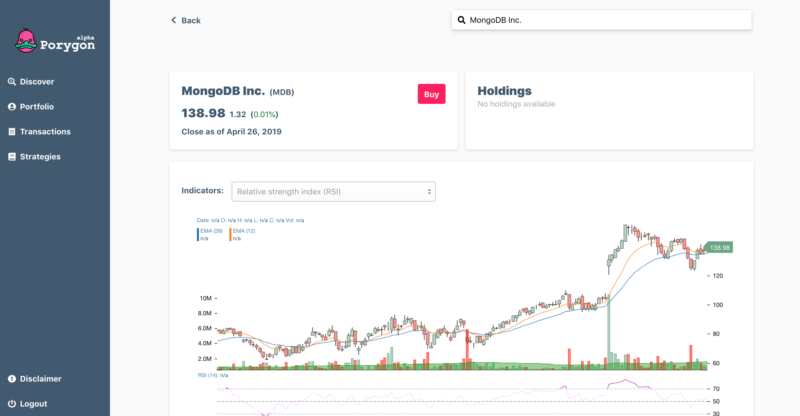The height and width of the screenshot is (416, 800).
Task: Click the search magnifier icon
Action: click(x=461, y=20)
